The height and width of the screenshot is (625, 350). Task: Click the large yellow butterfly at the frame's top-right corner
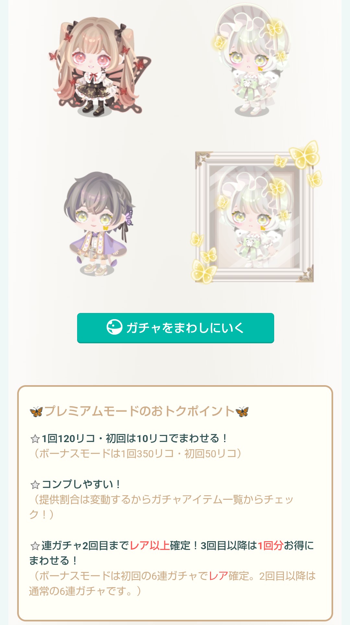click(x=304, y=155)
